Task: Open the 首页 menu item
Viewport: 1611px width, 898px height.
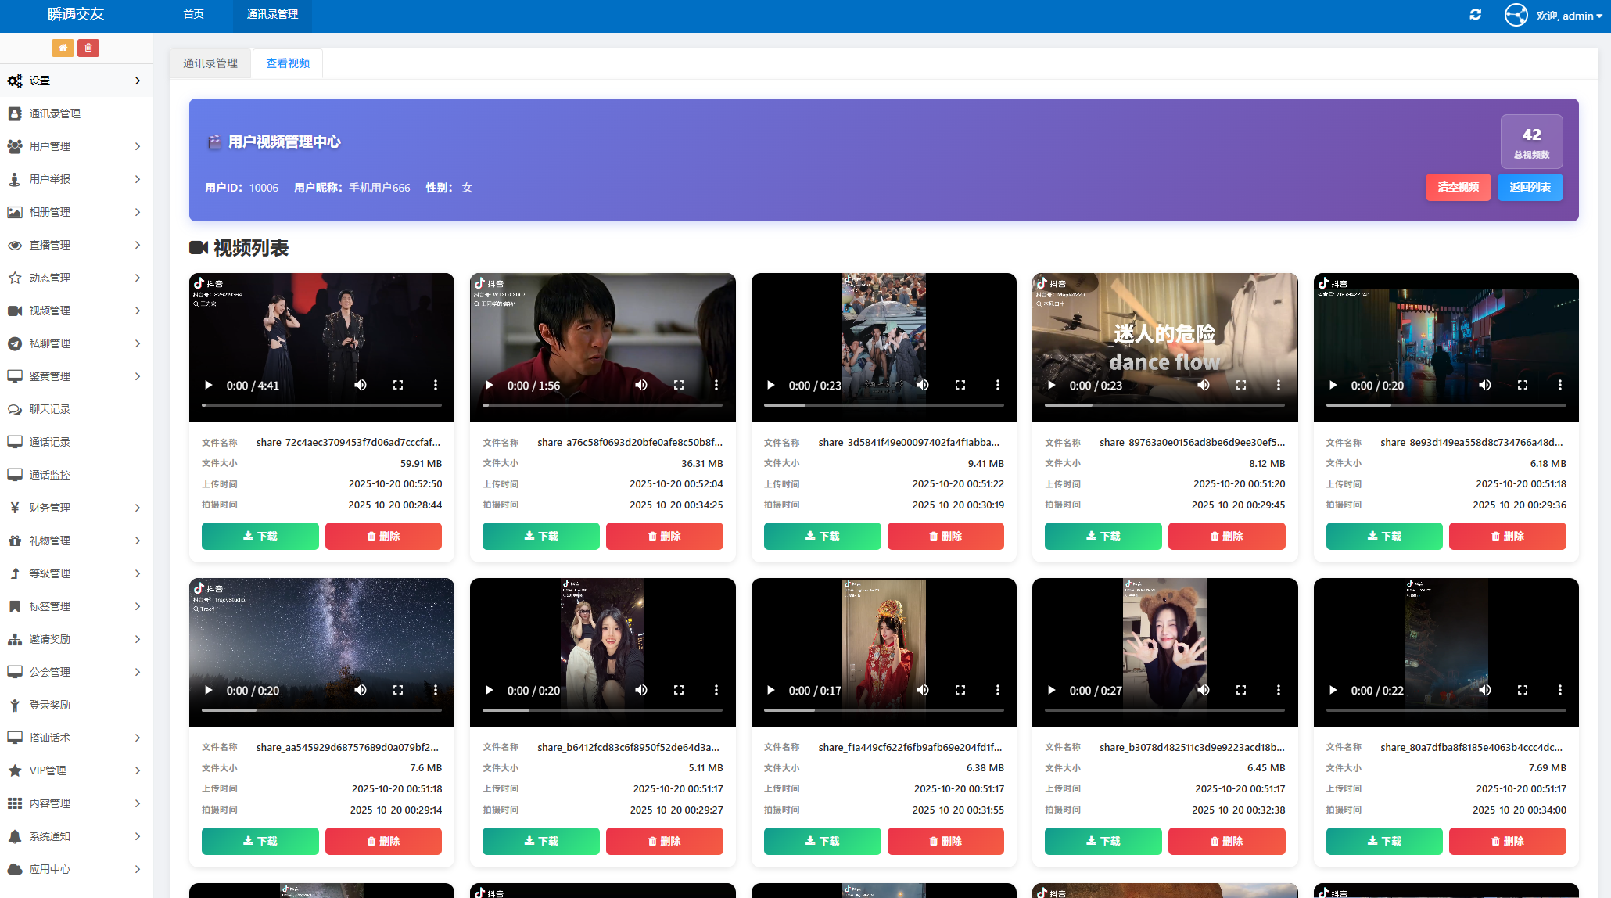Action: (x=192, y=14)
